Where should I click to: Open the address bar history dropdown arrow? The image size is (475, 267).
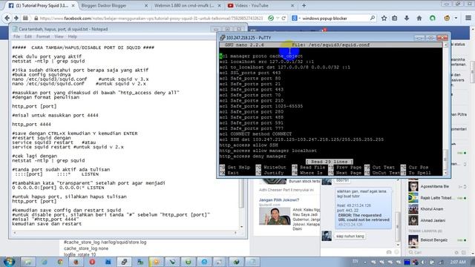point(277,18)
